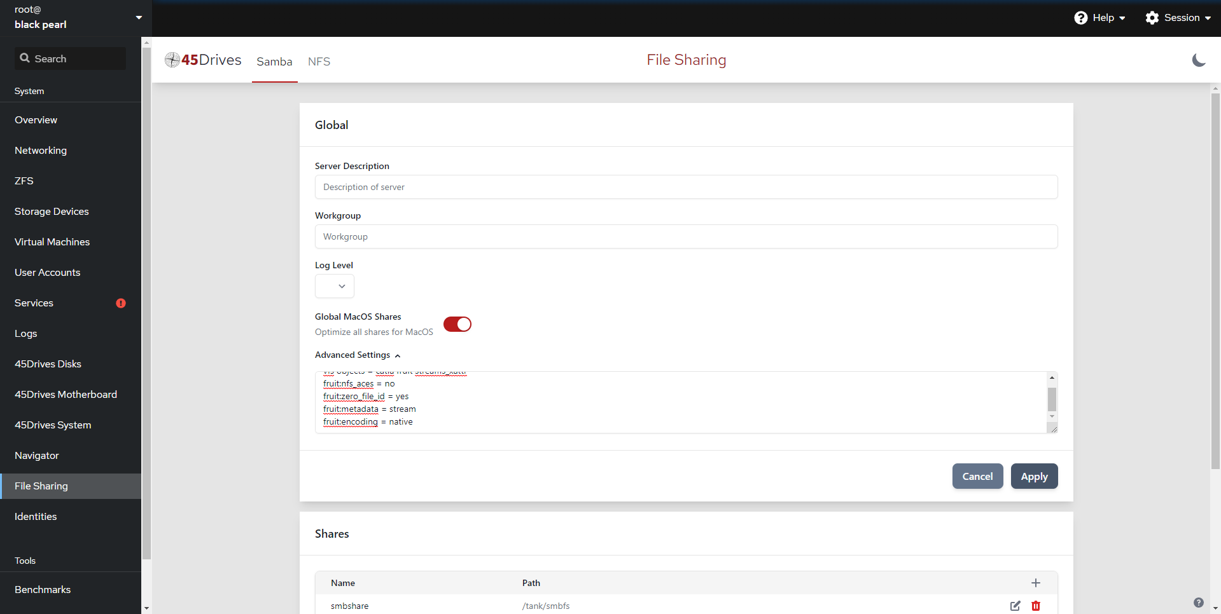Select File Sharing in sidebar
This screenshot has width=1221, height=614.
pyautogui.click(x=71, y=486)
